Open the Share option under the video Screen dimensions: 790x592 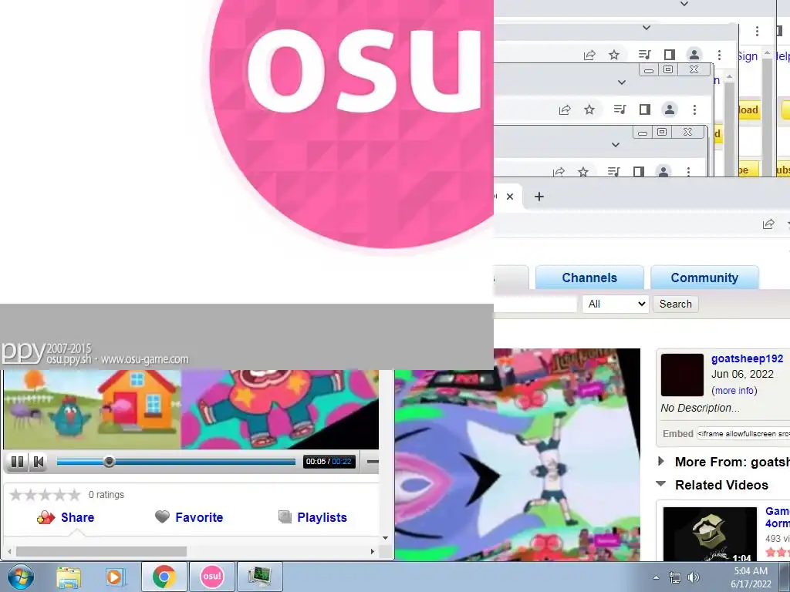pyautogui.click(x=77, y=517)
